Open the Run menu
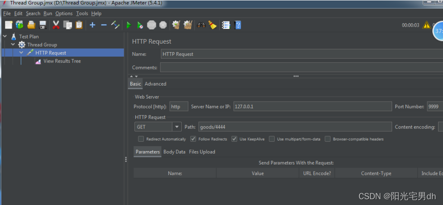The height and width of the screenshot is (205, 443). point(48,13)
